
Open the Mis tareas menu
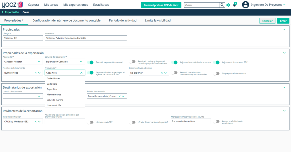(51, 5)
